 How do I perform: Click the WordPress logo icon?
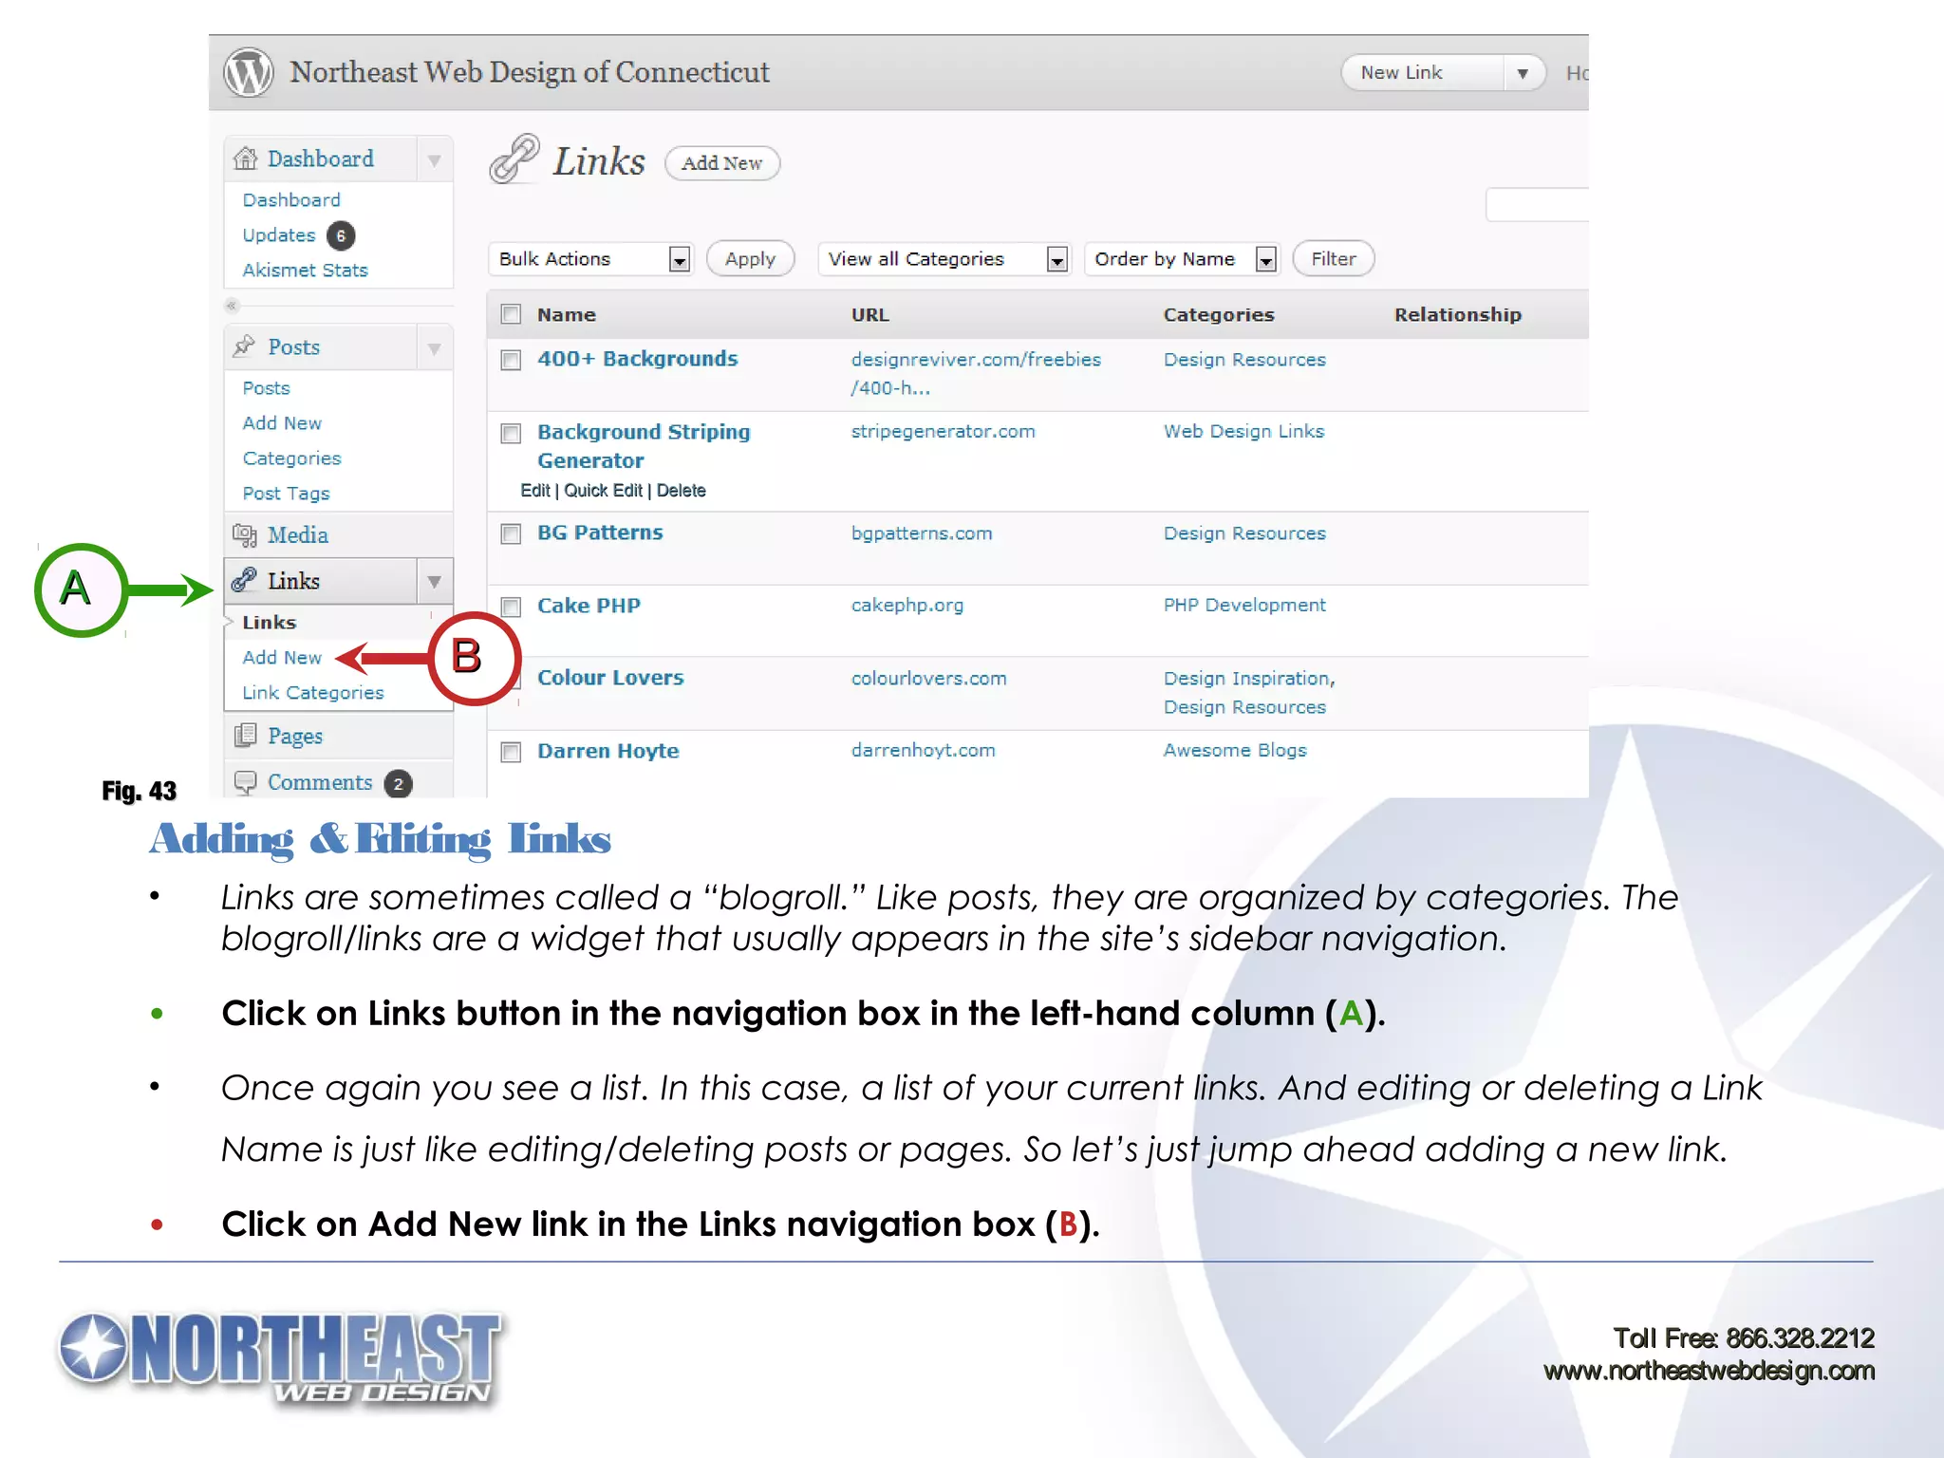point(248,72)
